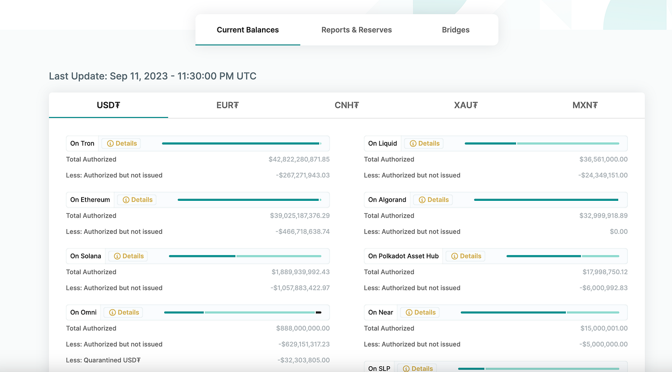
Task: Click Solana unissued amount -$1,057,883,422.97
Action: (300, 288)
